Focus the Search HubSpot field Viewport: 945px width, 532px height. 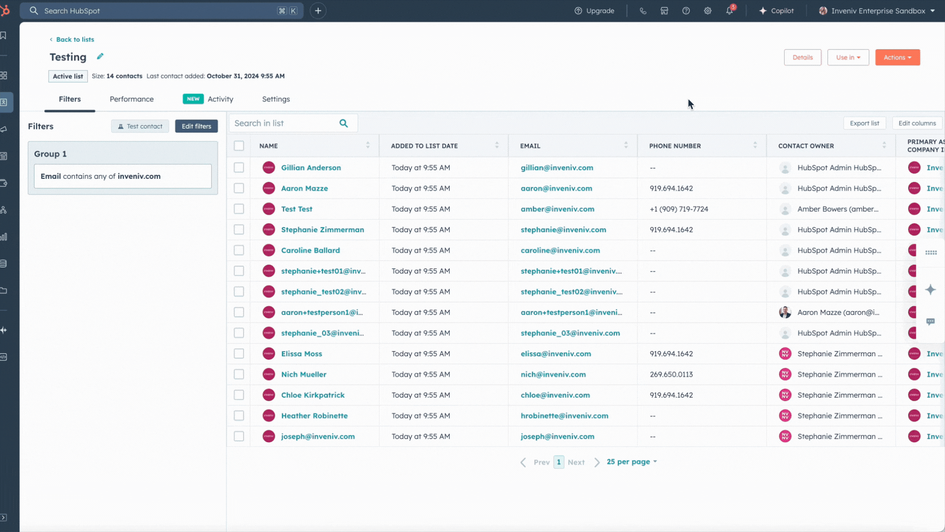click(x=161, y=11)
